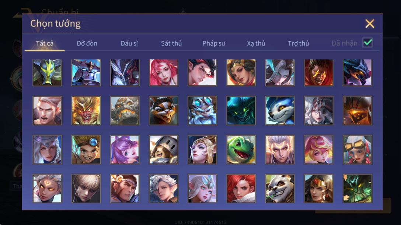Filter heroes by Xạ thủ tab
This screenshot has width=401, height=225.
coord(256,43)
